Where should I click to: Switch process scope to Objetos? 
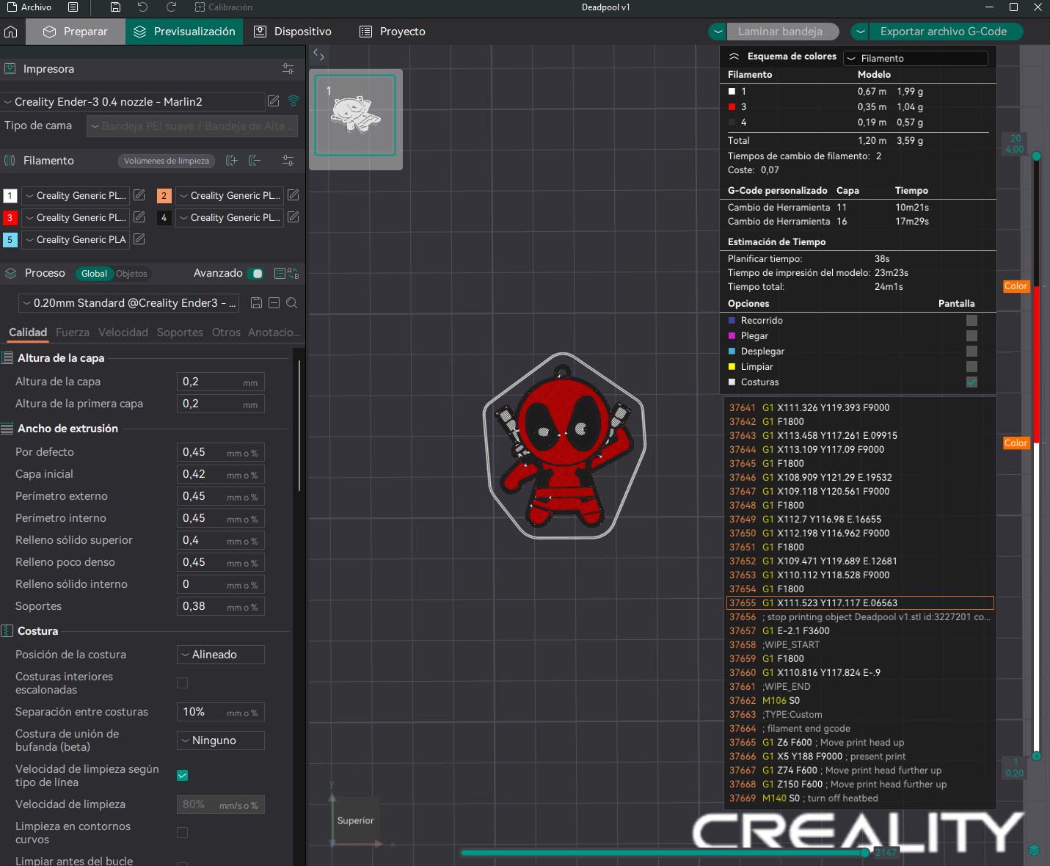point(131,274)
